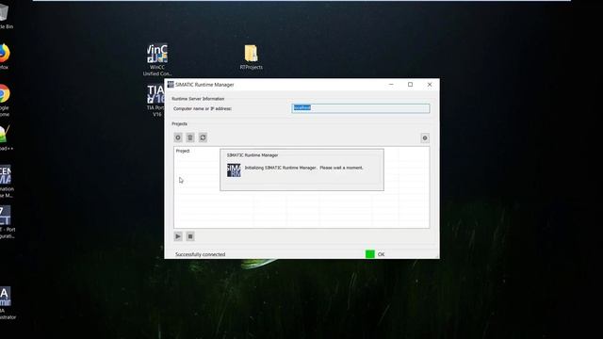
Task: Click the green OK status indicator
Action: pyautogui.click(x=370, y=254)
